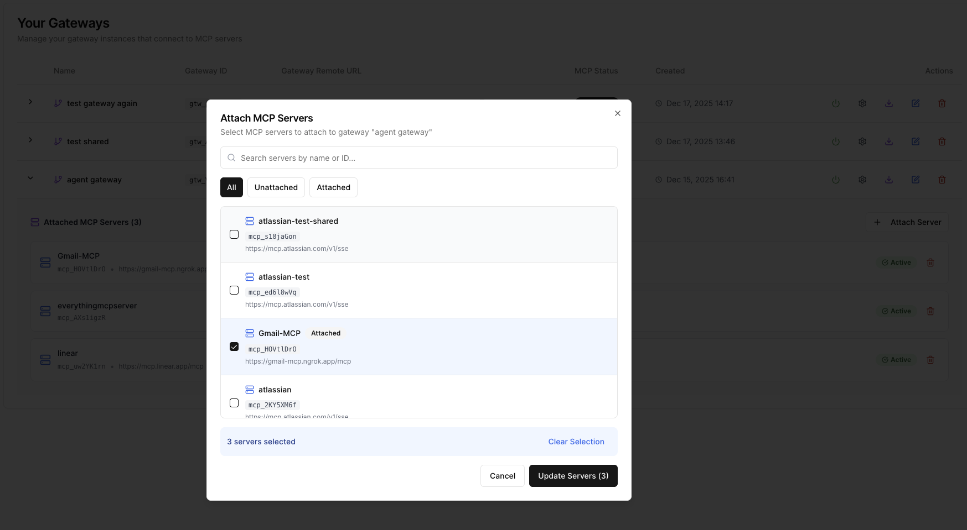Screen dimensions: 967x530
Task: Click settings gear for test shared gateway
Action: 862,141
